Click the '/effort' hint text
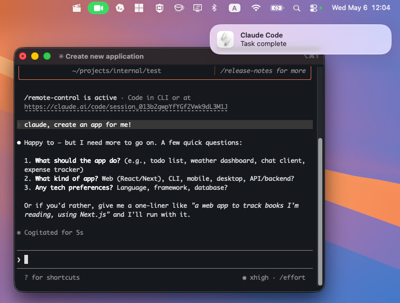The image size is (400, 303). click(292, 278)
